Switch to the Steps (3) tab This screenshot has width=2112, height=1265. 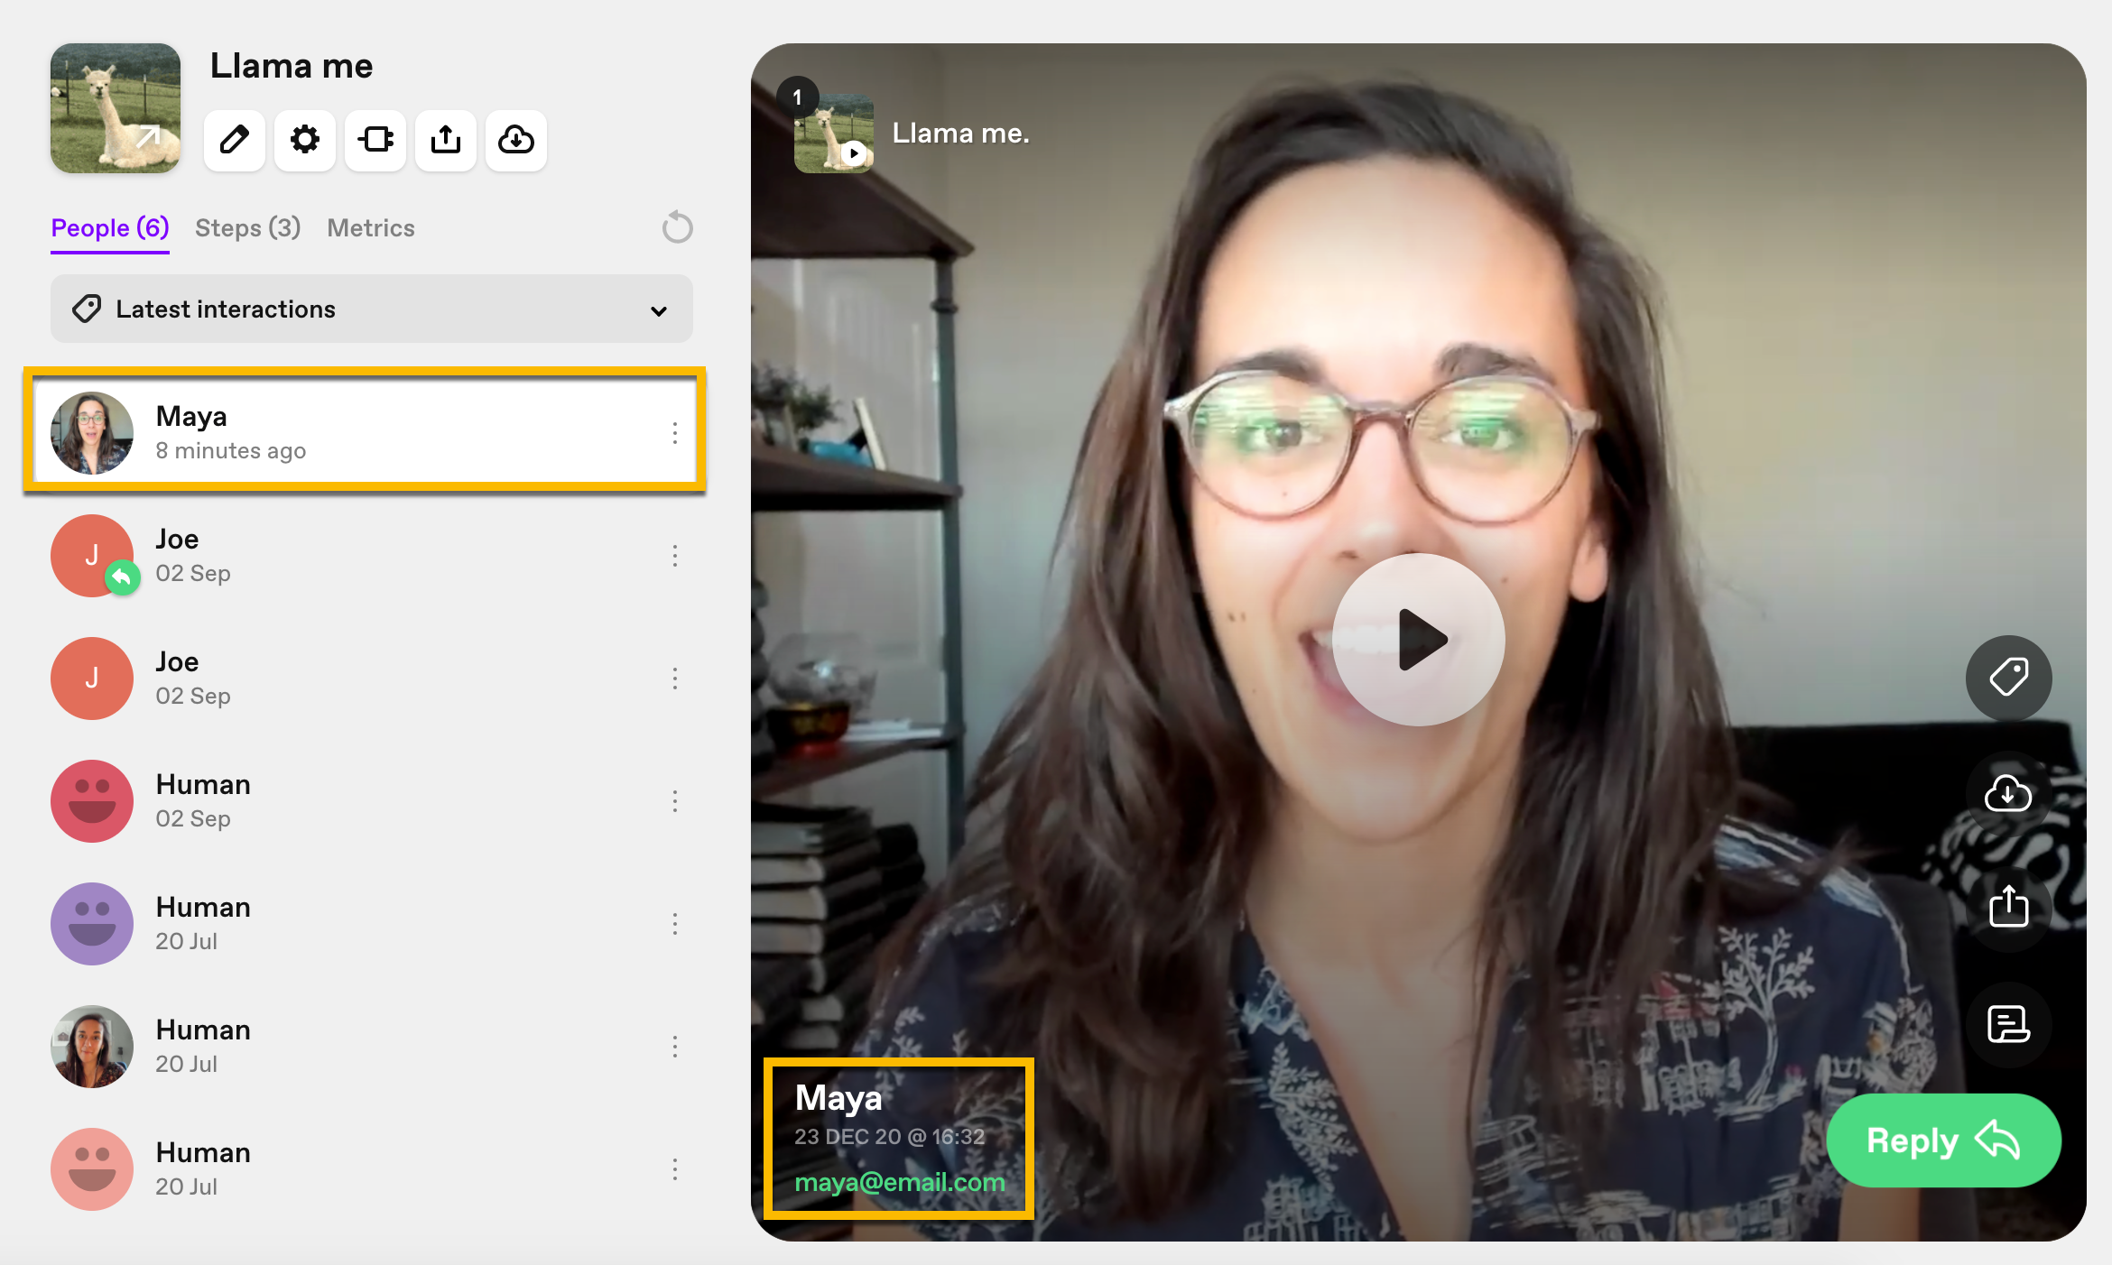[247, 228]
